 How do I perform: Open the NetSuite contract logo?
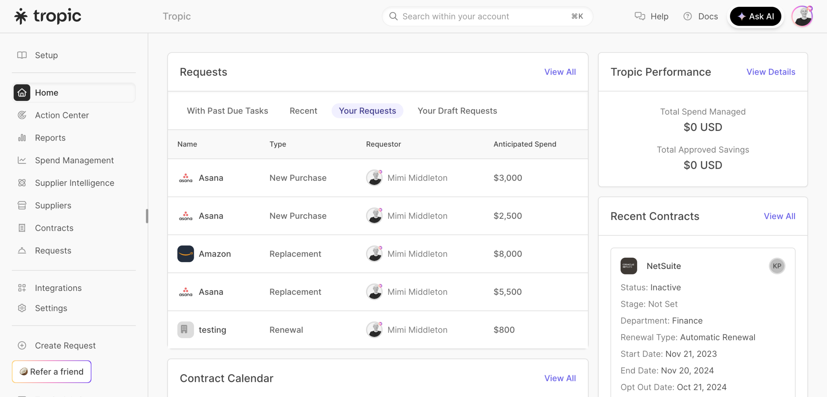tap(628, 266)
